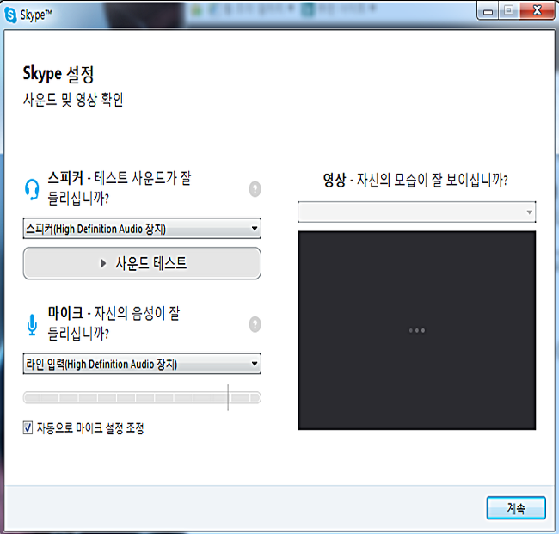Viewport: 559px width, 534px height.
Task: Toggle 자동으로 마이크 설정 조정 checkbox
Action: pyautogui.click(x=28, y=427)
